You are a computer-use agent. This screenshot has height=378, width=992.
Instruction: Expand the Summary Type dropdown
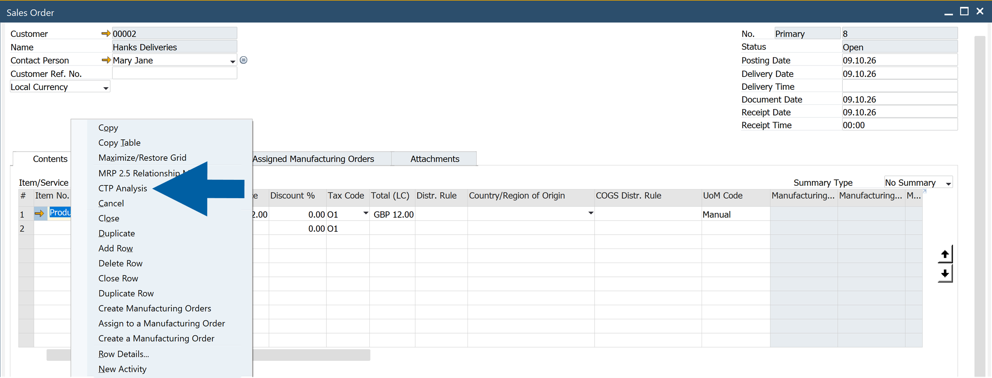(x=948, y=184)
